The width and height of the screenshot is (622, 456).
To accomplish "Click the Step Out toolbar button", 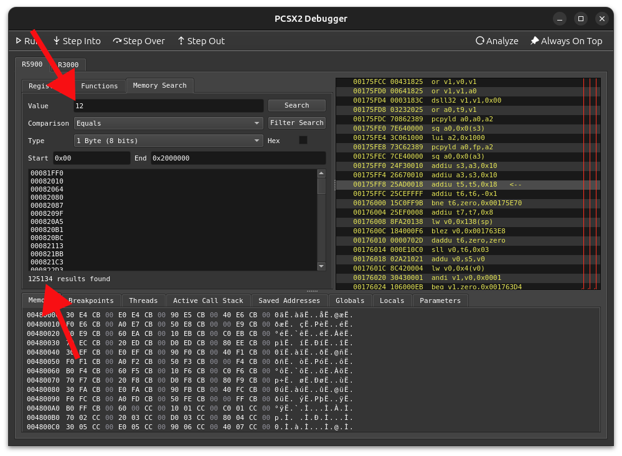I will click(x=201, y=41).
